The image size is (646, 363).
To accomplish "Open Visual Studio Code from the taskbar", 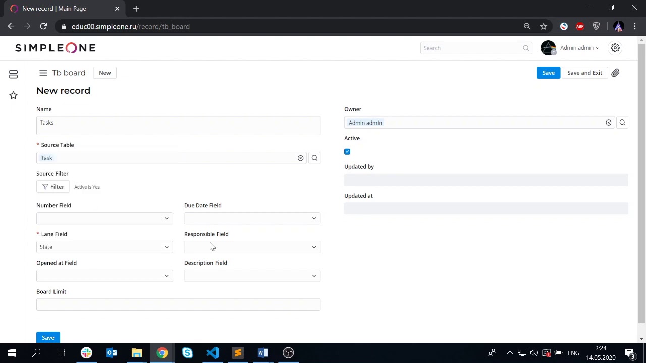I will pos(212,353).
